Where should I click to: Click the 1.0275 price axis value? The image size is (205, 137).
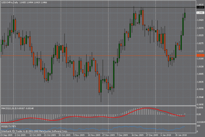click(x=200, y=43)
